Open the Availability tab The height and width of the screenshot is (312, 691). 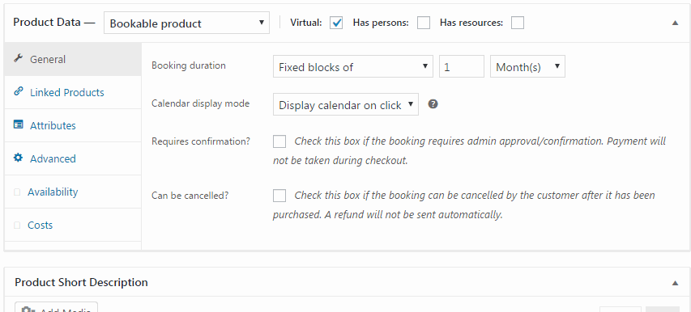point(73,192)
